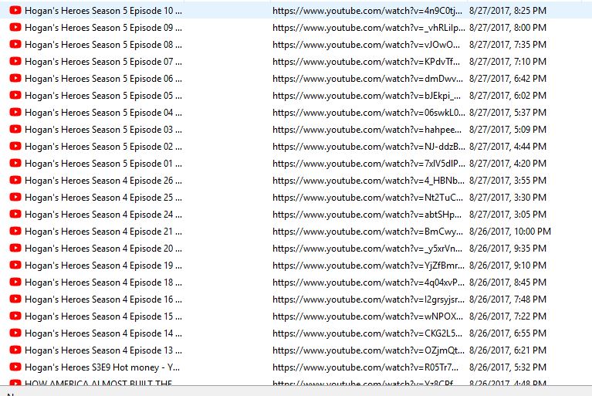Click timestamp 8/27/2017, 6:42 PM

pyautogui.click(x=508, y=79)
